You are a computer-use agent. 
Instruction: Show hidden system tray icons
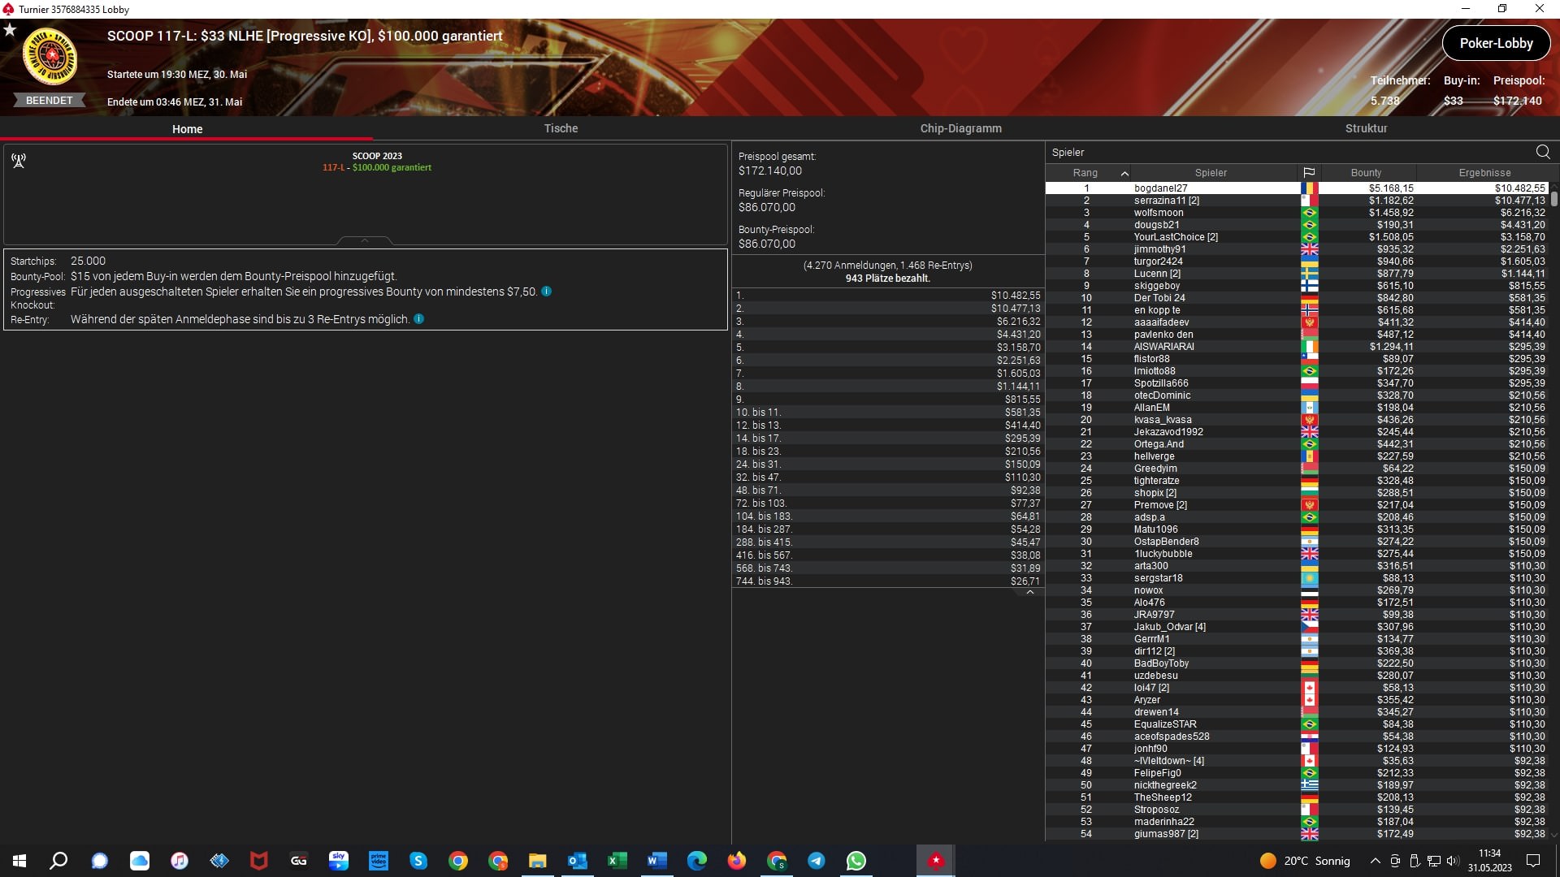(x=1375, y=861)
